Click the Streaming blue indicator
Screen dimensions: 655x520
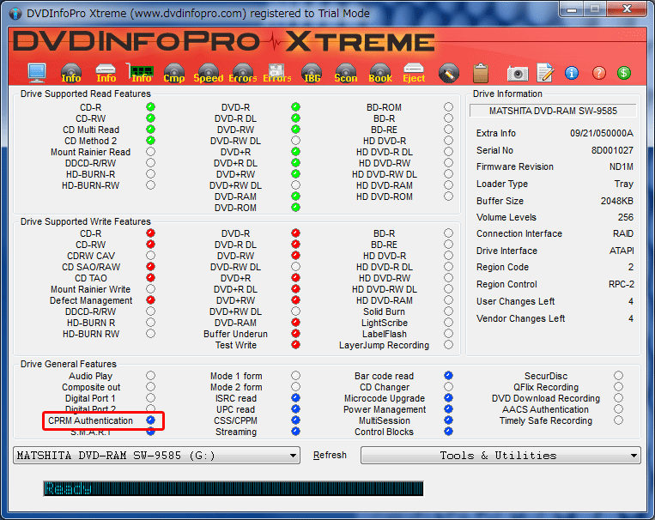(296, 431)
